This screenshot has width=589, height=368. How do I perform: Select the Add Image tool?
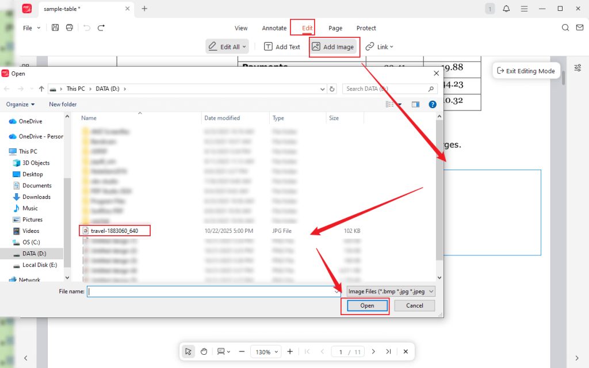click(x=334, y=47)
